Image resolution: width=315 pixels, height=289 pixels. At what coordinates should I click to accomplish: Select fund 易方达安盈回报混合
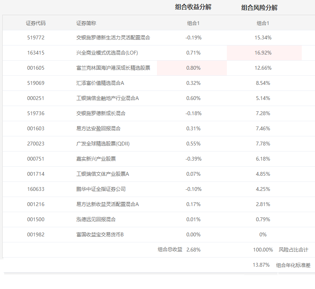pyautogui.click(x=98, y=128)
